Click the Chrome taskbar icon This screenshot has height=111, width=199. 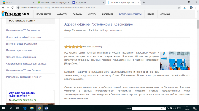coord(39,108)
